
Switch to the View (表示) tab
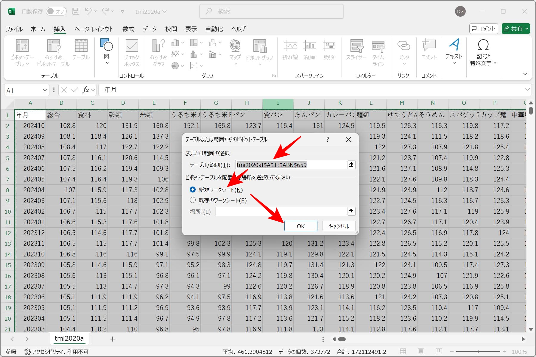click(191, 29)
